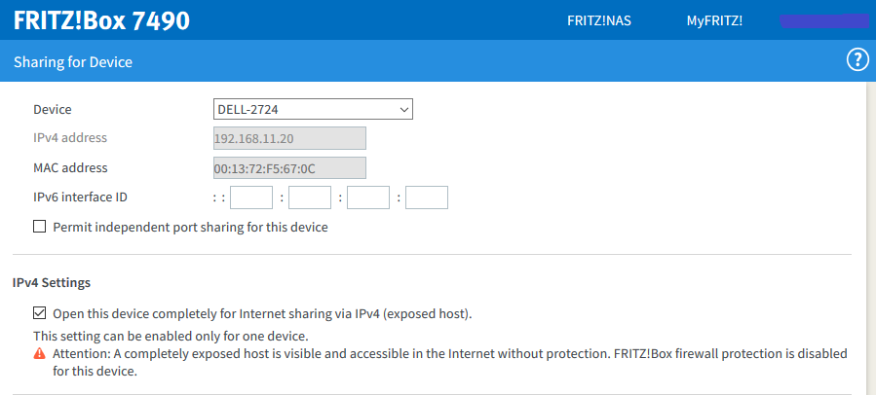
Task: Click the IPv4 address field
Action: point(289,138)
